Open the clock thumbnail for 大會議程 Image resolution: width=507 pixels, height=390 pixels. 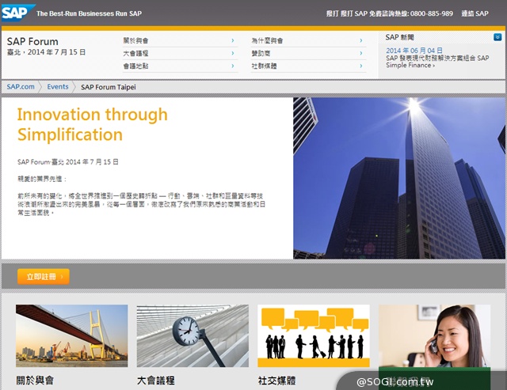click(x=193, y=335)
